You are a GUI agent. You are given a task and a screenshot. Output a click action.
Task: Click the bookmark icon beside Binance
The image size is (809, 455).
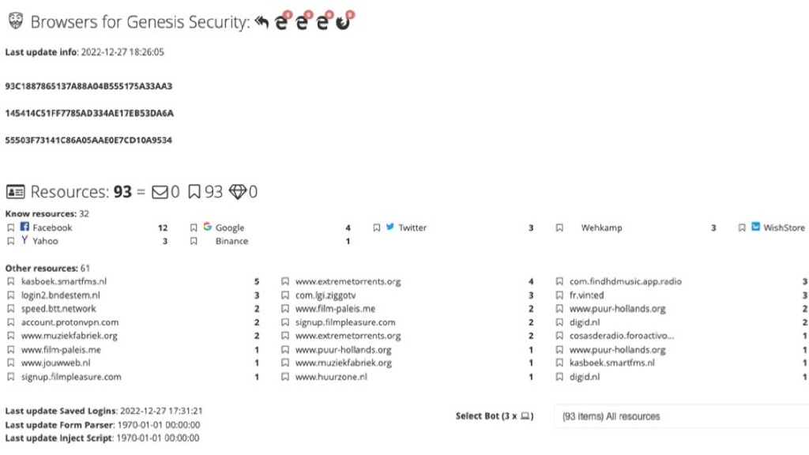pos(193,241)
